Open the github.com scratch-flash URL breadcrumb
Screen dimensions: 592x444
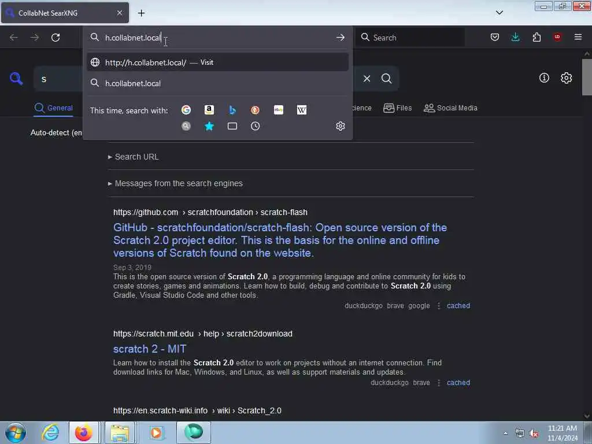(210, 213)
